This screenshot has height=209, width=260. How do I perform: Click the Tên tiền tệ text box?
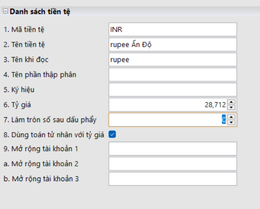pos(172,45)
